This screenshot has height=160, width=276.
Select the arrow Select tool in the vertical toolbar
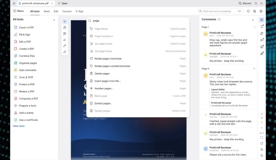click(x=65, y=21)
